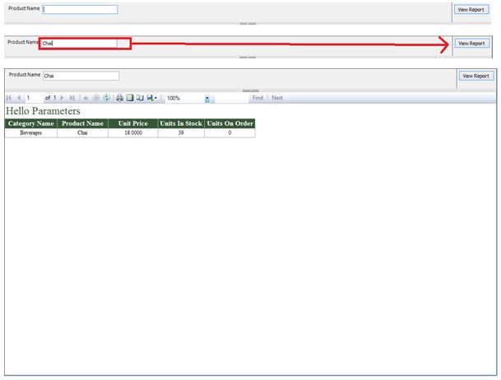
Task: Go to the previous report page
Action: 19,98
